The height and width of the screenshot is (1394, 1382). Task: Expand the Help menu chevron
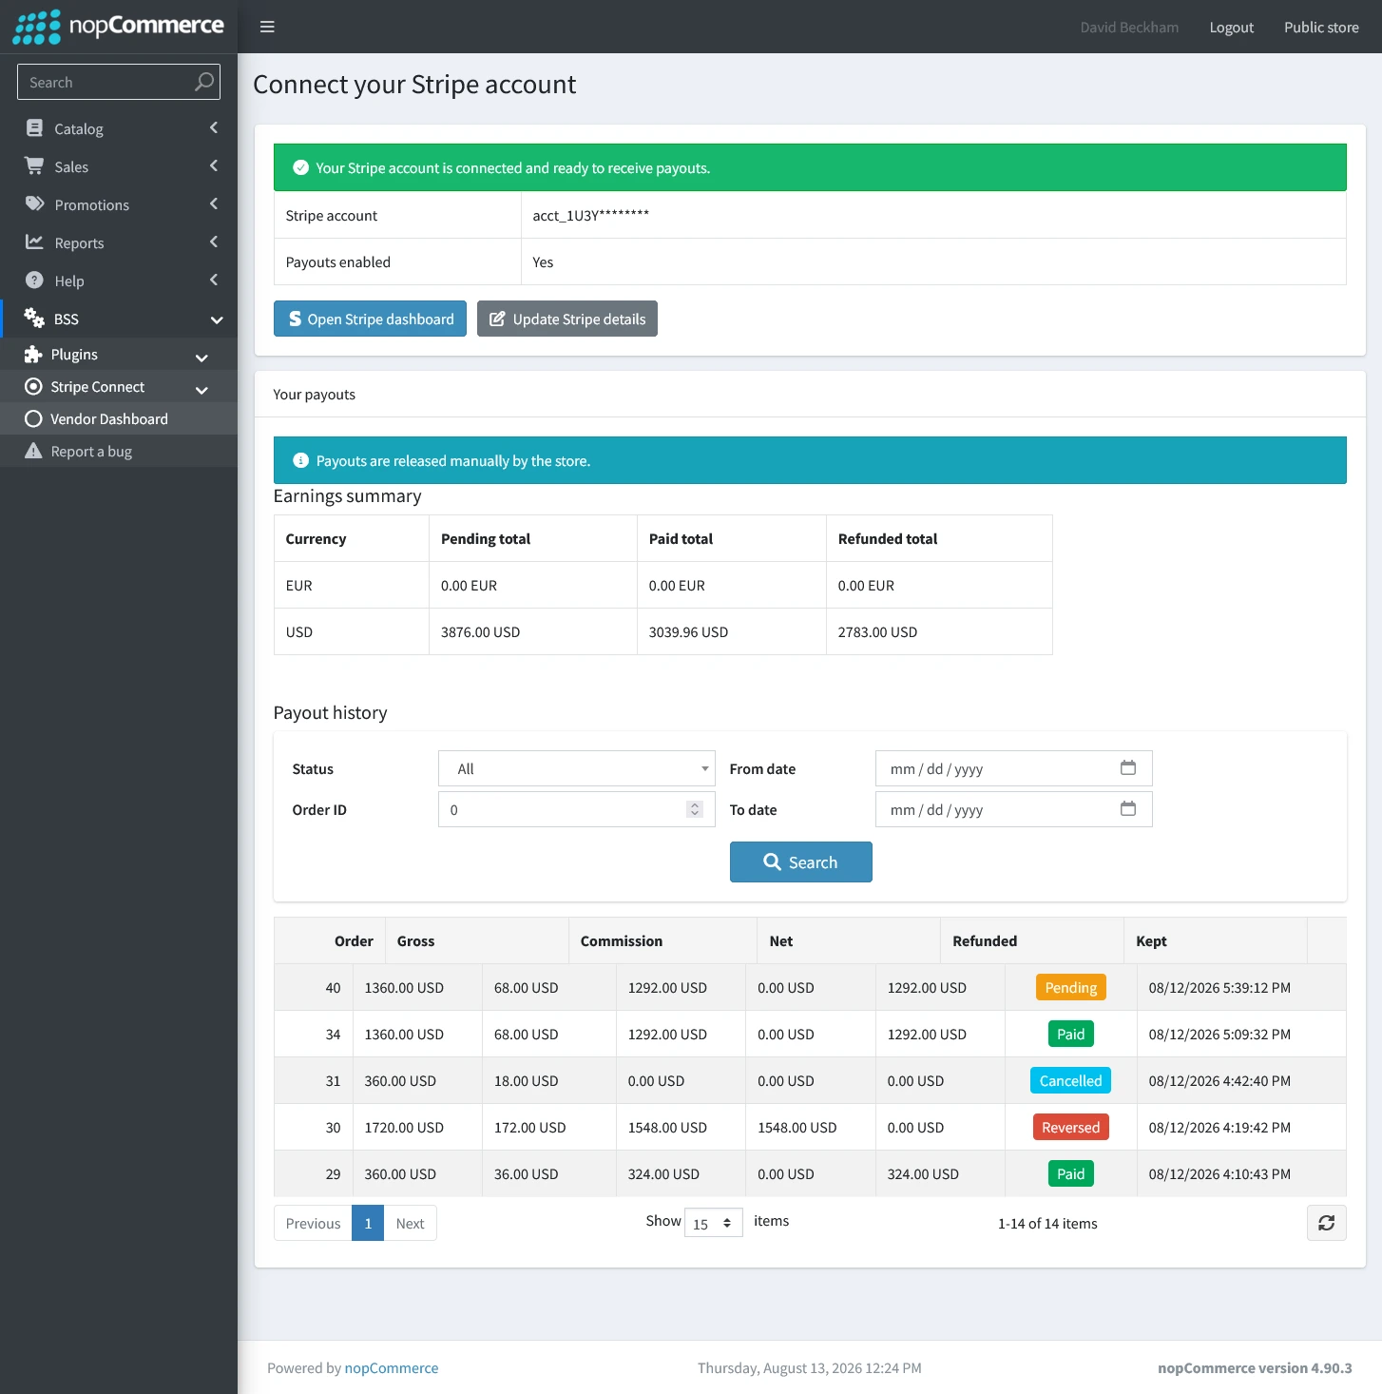[x=214, y=281]
